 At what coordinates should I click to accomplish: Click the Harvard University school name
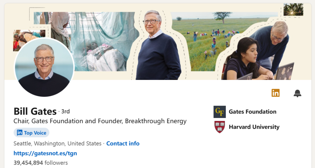click(254, 127)
